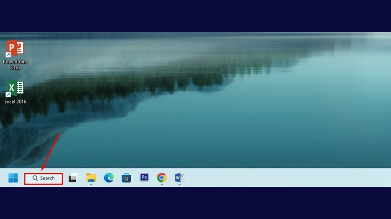Switch to Word from the taskbar
The image size is (391, 219).
point(180,178)
